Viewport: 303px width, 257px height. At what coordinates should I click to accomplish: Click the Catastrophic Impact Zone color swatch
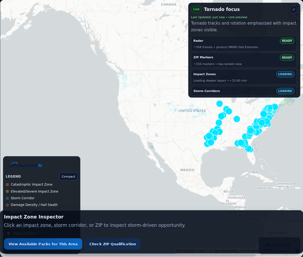(7, 185)
